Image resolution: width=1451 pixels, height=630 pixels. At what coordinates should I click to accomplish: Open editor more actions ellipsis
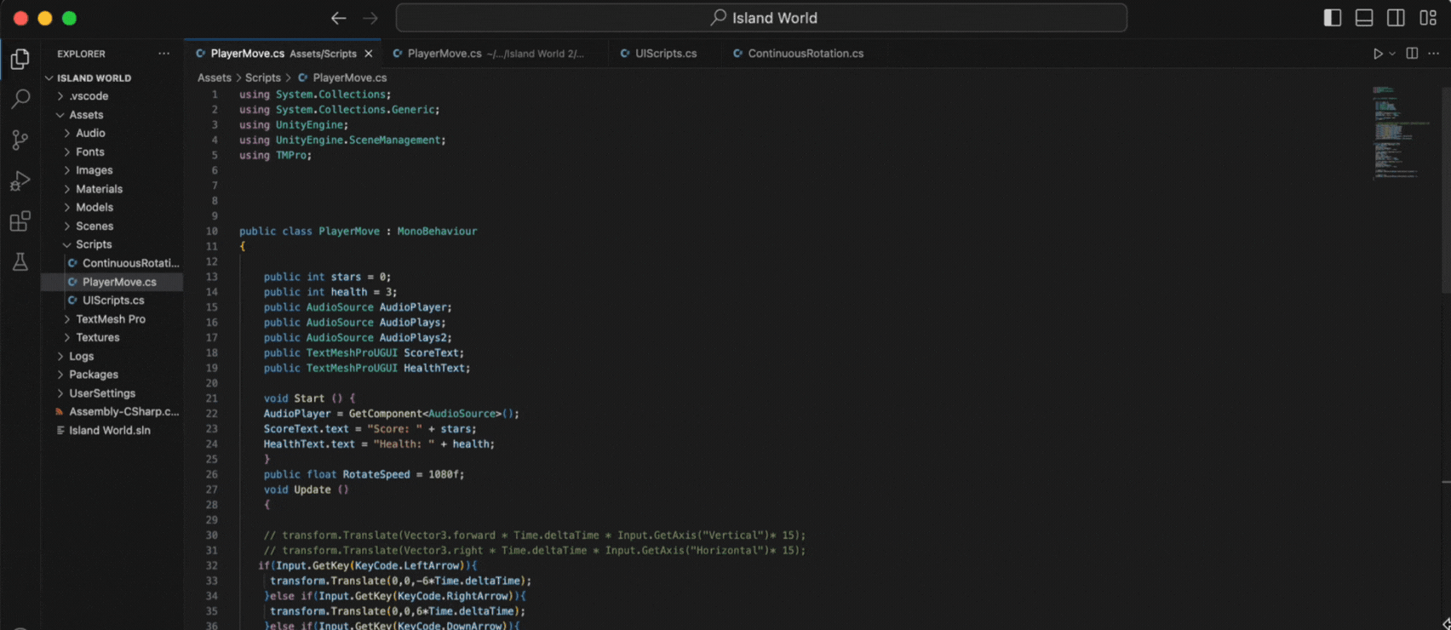pyautogui.click(x=1434, y=54)
